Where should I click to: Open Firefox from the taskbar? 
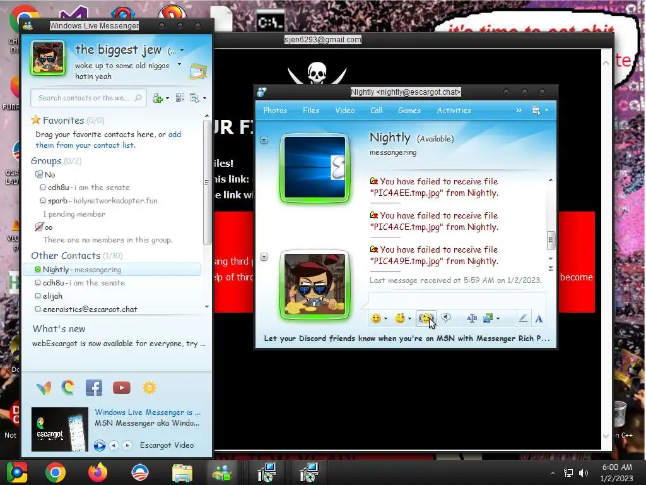pyautogui.click(x=98, y=472)
